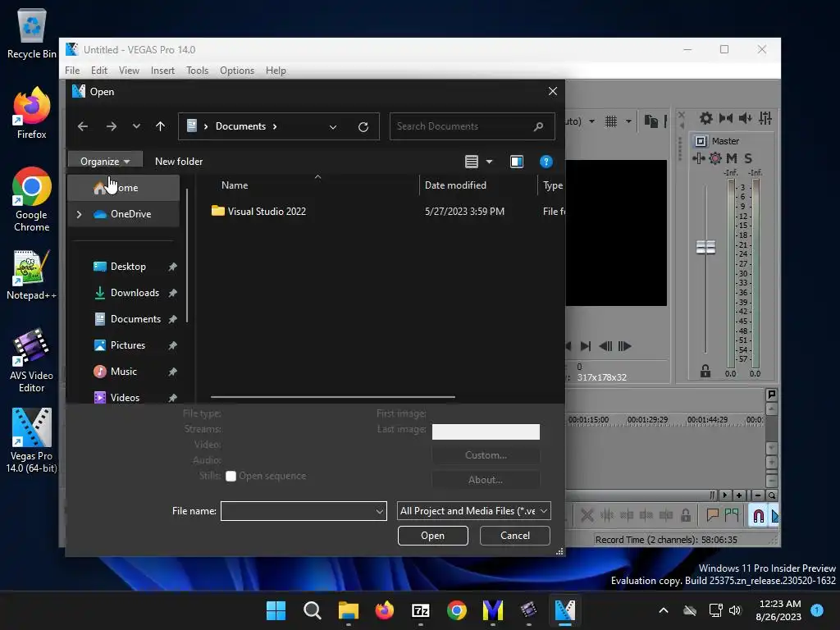
Task: Click the greyed lock event timeline icon
Action: pos(686,515)
